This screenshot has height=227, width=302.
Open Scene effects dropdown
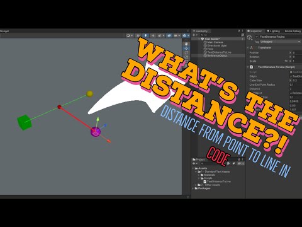tap(161, 35)
